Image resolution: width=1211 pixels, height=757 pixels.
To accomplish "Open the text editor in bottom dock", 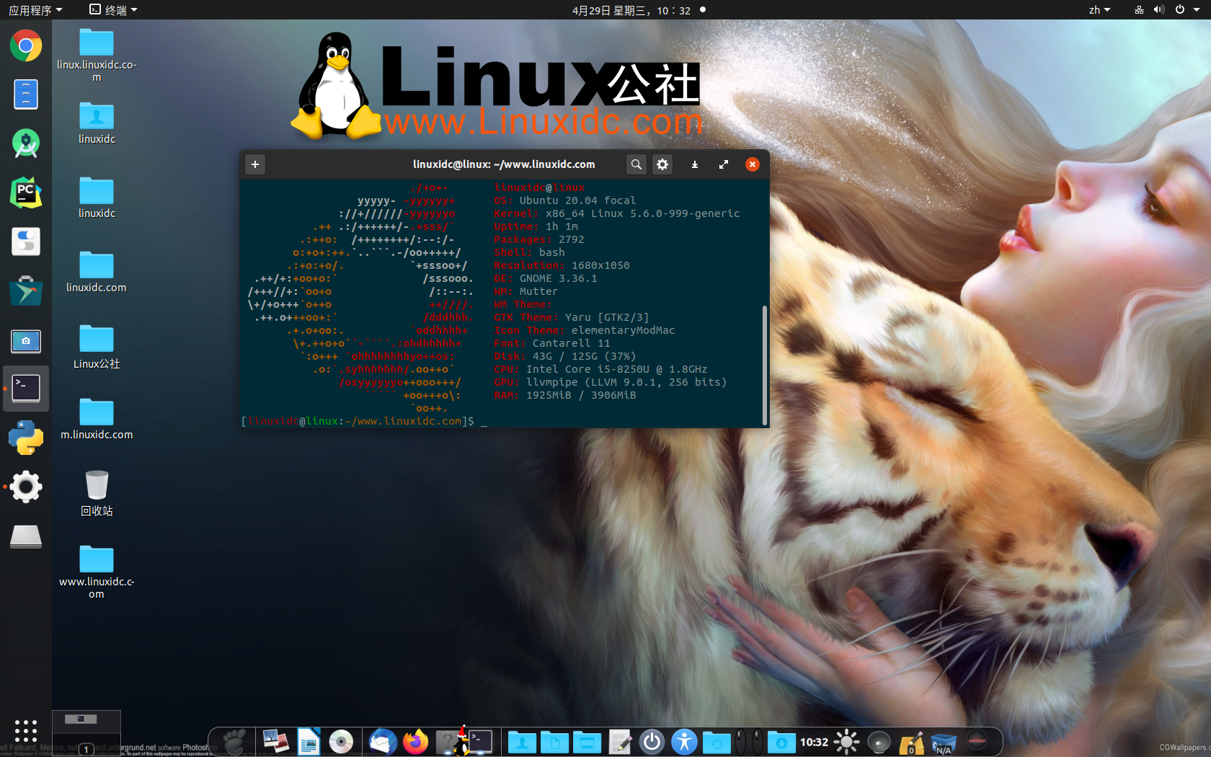I will [620, 742].
